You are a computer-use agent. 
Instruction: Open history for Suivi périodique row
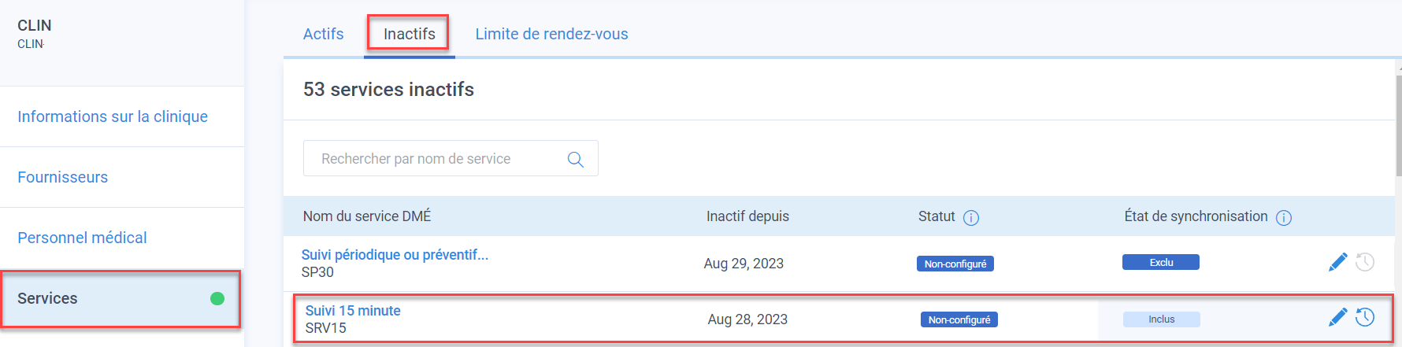1365,262
